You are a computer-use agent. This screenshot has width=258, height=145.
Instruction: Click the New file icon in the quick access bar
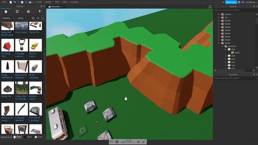coord(11,2)
